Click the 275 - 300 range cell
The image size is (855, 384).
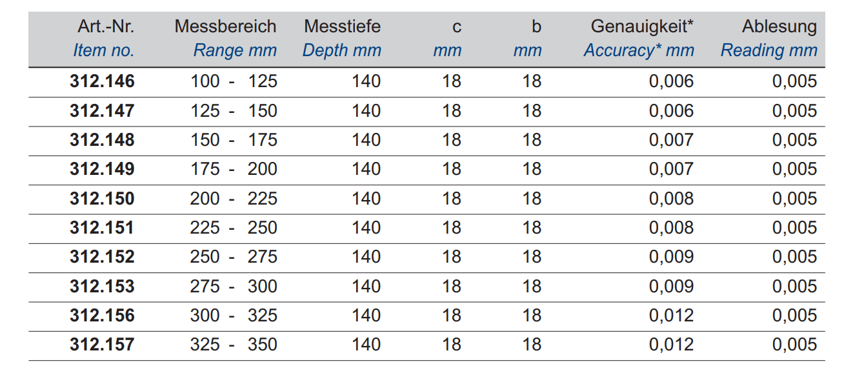(x=234, y=287)
